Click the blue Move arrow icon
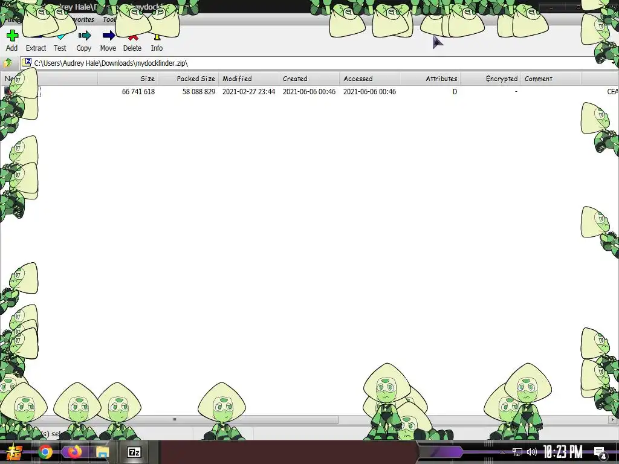Viewport: 619px width, 464px height. [109, 36]
